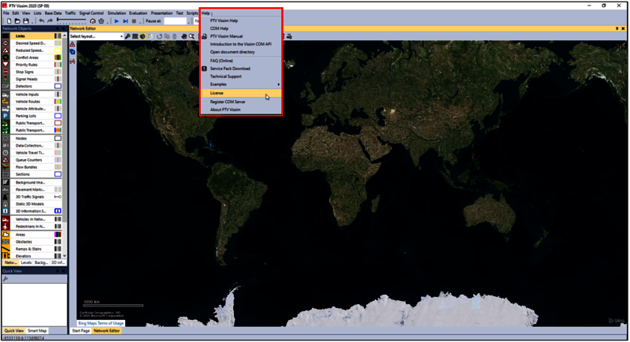
Task: Select the Signal Heads traffic light icon
Action: [x=6, y=79]
